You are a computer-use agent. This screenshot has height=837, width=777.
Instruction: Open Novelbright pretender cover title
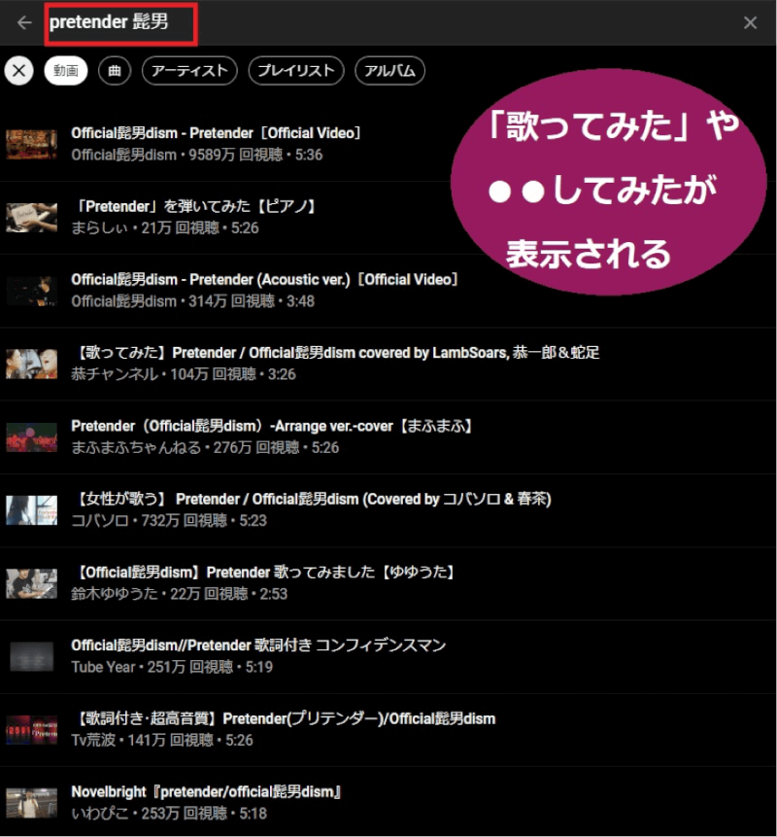[x=206, y=792]
